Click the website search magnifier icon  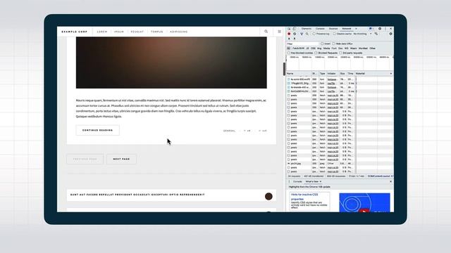click(266, 32)
